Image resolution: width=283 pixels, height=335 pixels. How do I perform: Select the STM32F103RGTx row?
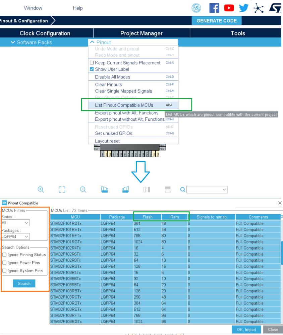pos(165,322)
